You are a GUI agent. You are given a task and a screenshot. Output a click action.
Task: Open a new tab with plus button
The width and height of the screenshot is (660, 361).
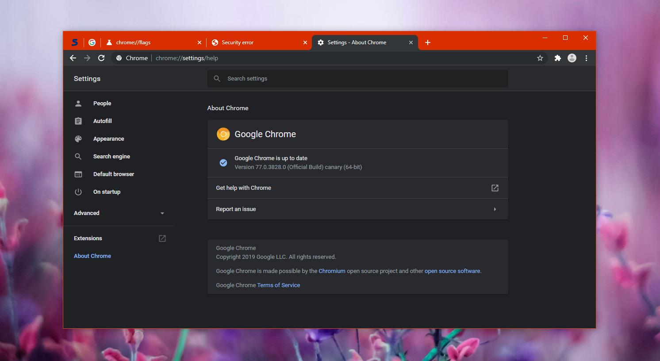pyautogui.click(x=427, y=42)
